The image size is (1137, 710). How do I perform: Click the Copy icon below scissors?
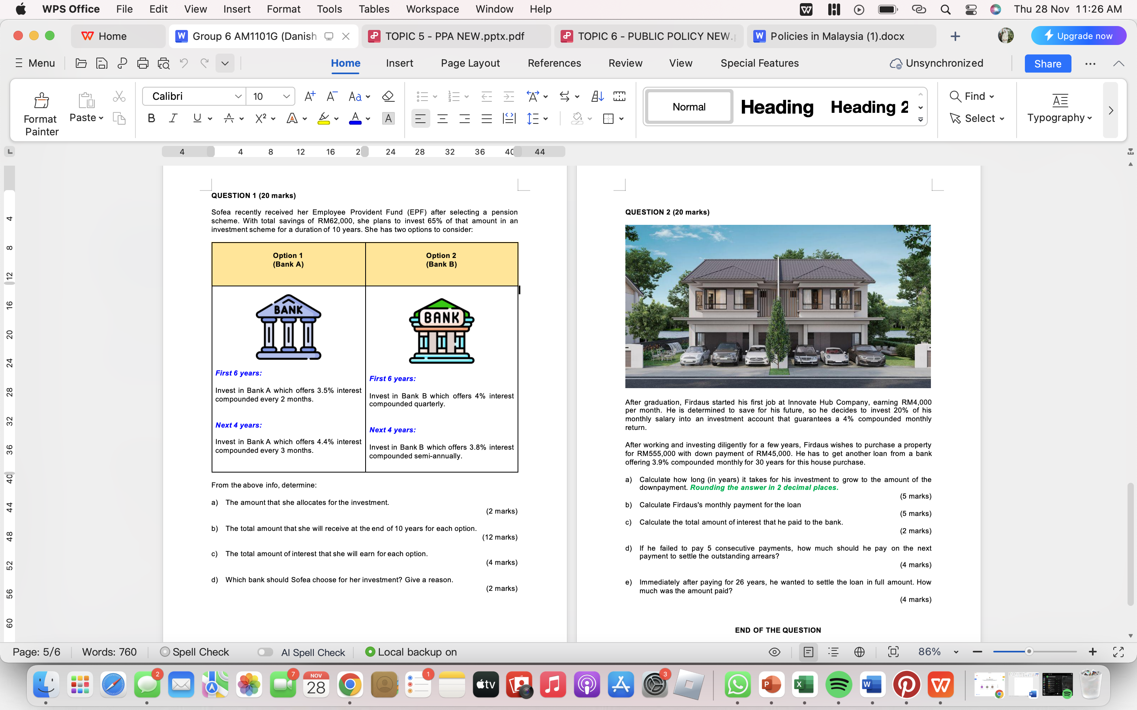[119, 118]
